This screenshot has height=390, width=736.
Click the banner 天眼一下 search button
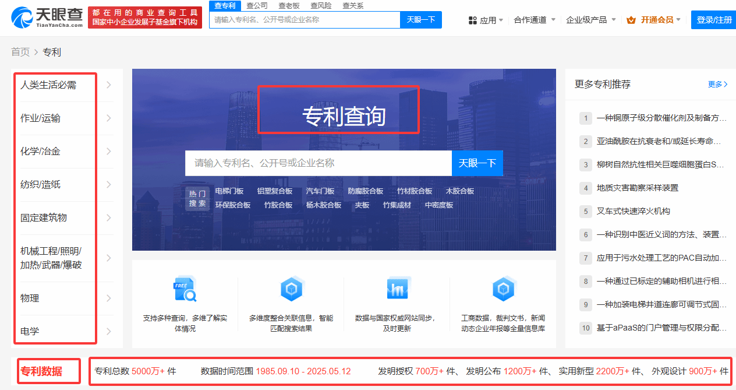(x=477, y=163)
